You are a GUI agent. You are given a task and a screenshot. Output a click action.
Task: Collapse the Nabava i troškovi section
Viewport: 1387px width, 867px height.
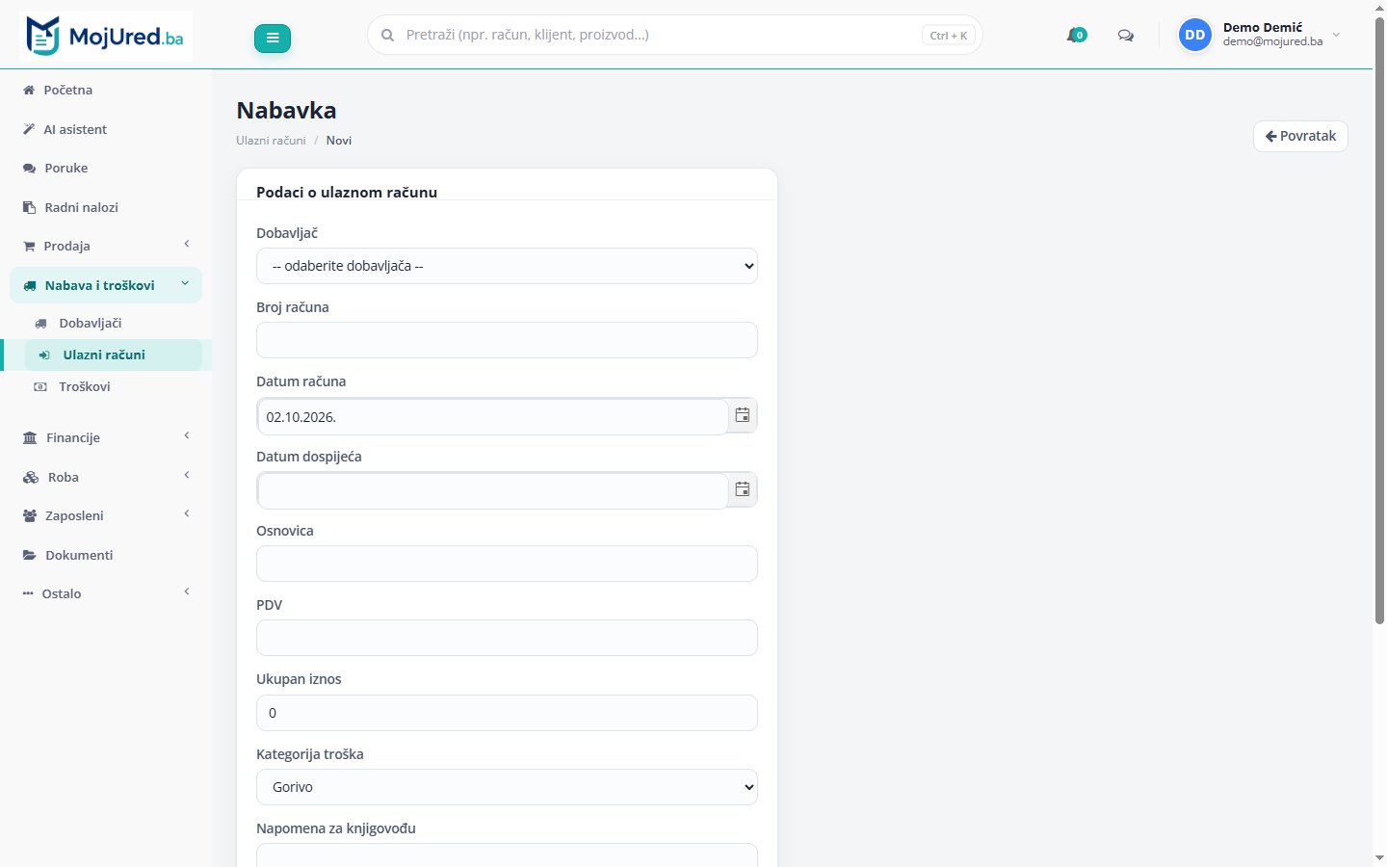(x=106, y=285)
